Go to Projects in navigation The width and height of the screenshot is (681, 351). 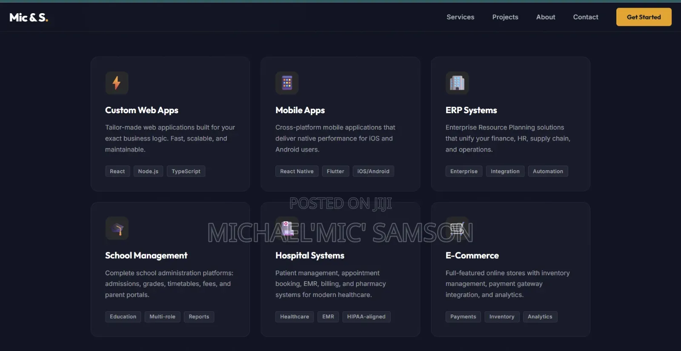point(505,17)
